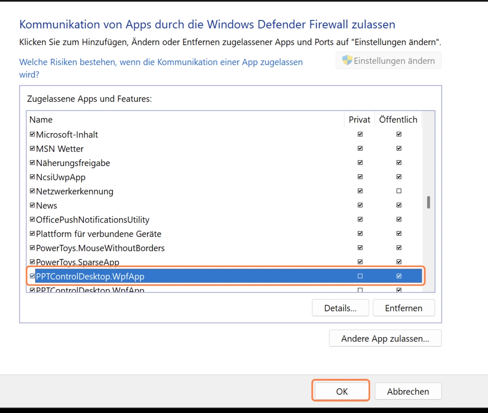This screenshot has width=488, height=413.
Task: Toggle Privat checkbox for Näherungsfreigabe
Action: pyautogui.click(x=360, y=162)
